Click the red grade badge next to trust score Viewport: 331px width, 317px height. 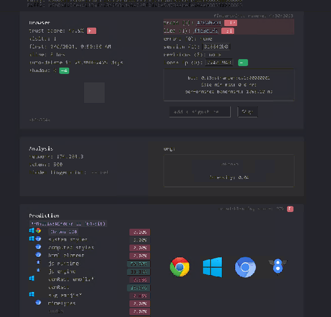(x=91, y=31)
